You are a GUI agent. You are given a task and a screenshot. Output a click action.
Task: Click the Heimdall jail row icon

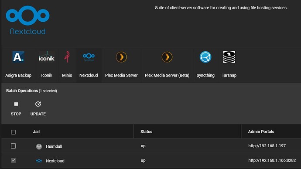(x=39, y=146)
